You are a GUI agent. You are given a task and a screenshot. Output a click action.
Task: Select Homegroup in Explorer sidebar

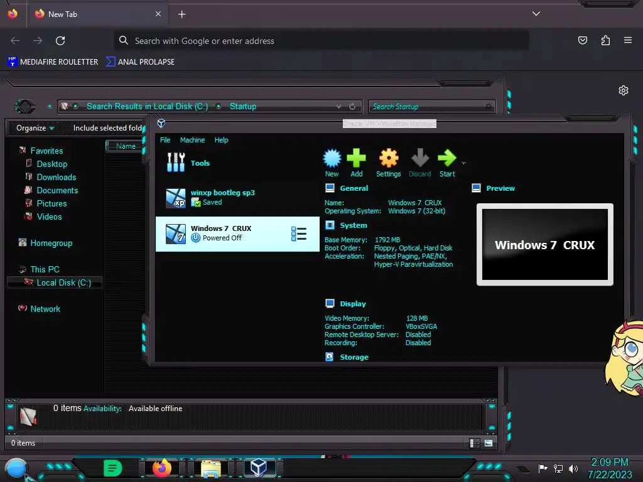(51, 243)
